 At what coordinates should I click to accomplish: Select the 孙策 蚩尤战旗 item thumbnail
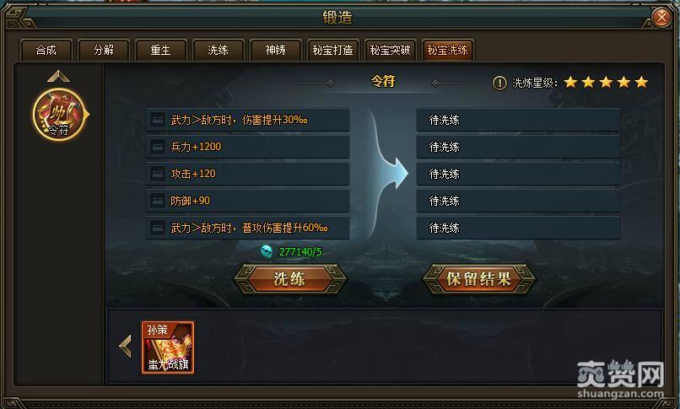168,347
